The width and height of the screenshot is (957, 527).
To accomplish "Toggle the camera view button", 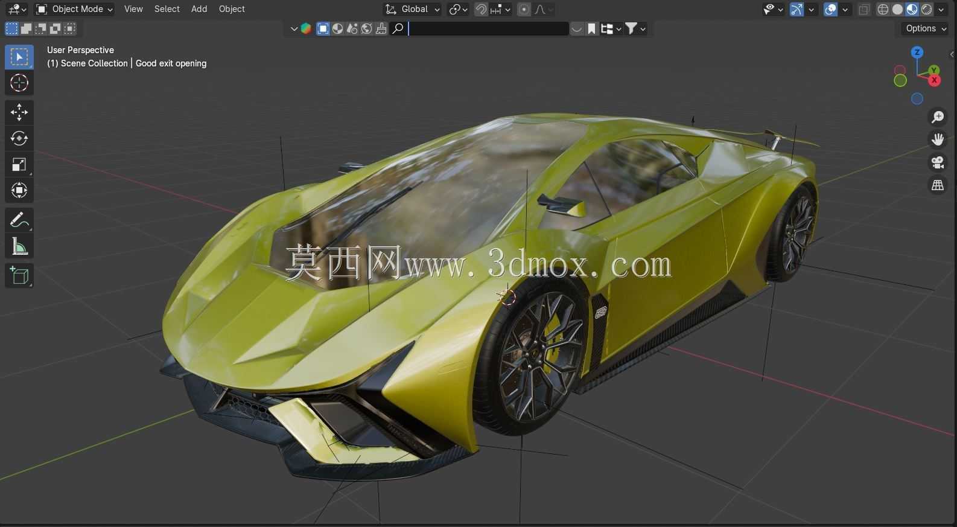I will (938, 162).
